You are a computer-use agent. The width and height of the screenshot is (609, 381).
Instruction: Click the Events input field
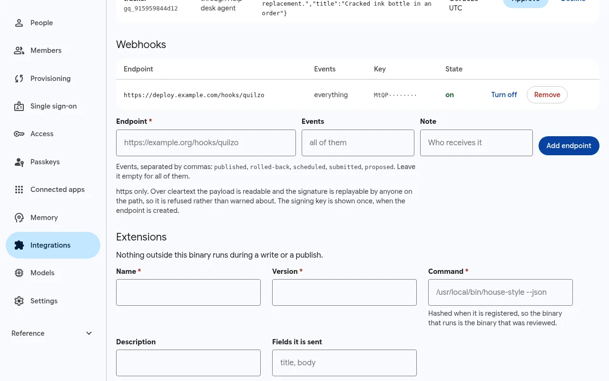point(358,143)
